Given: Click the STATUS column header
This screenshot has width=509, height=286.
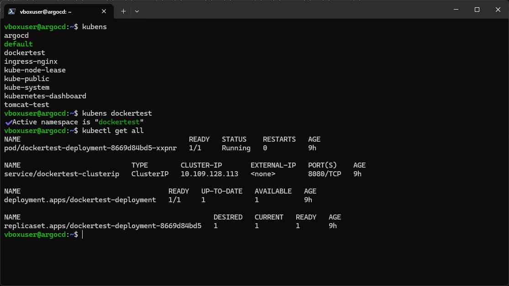Looking at the screenshot, I should (x=234, y=139).
